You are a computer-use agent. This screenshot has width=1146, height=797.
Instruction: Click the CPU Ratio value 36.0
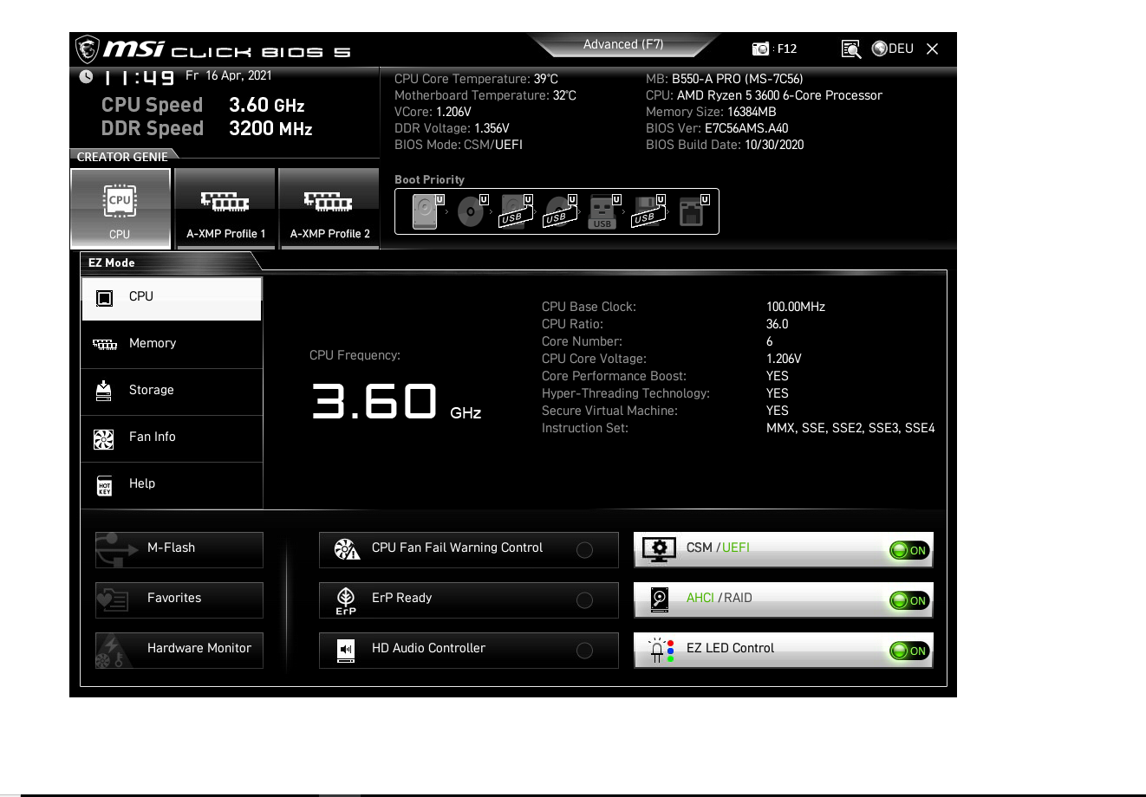point(778,324)
